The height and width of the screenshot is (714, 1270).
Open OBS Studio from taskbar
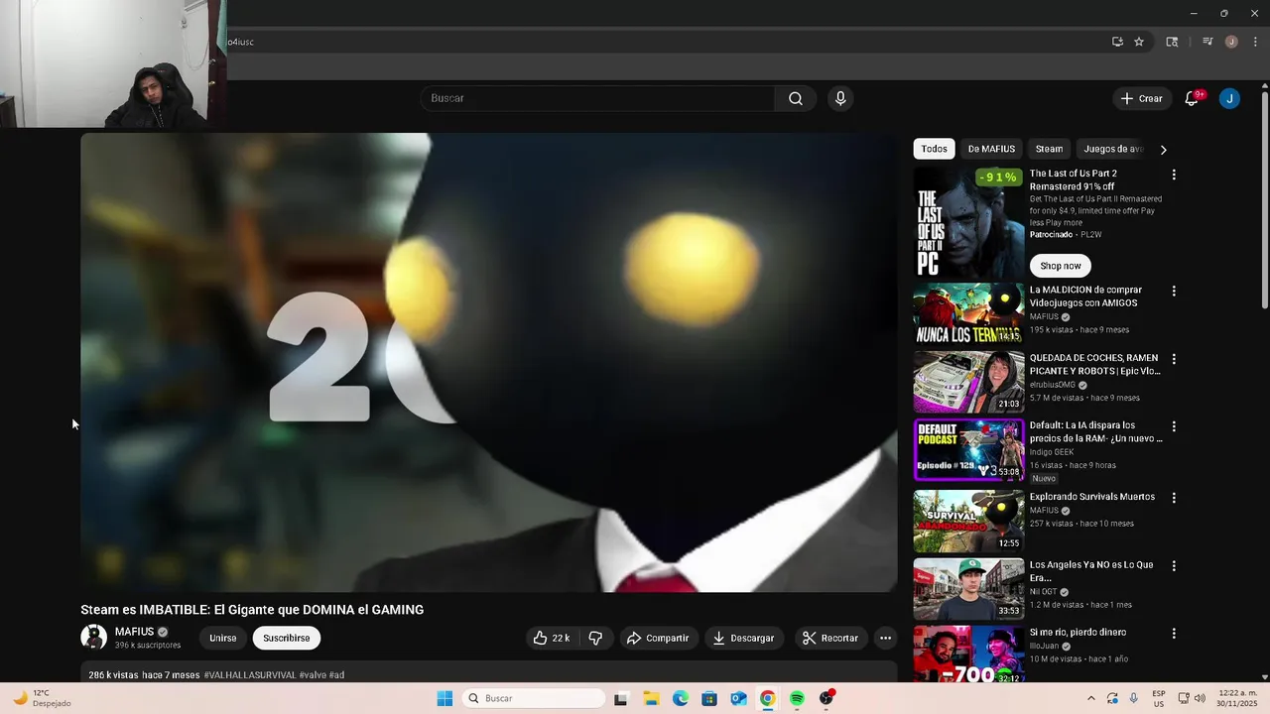coord(826,698)
